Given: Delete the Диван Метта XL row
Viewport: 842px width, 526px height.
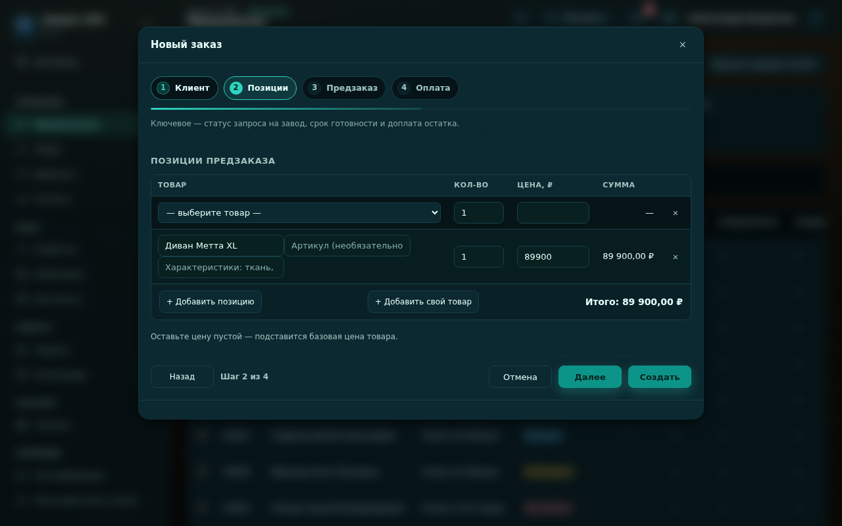Looking at the screenshot, I should pos(675,257).
